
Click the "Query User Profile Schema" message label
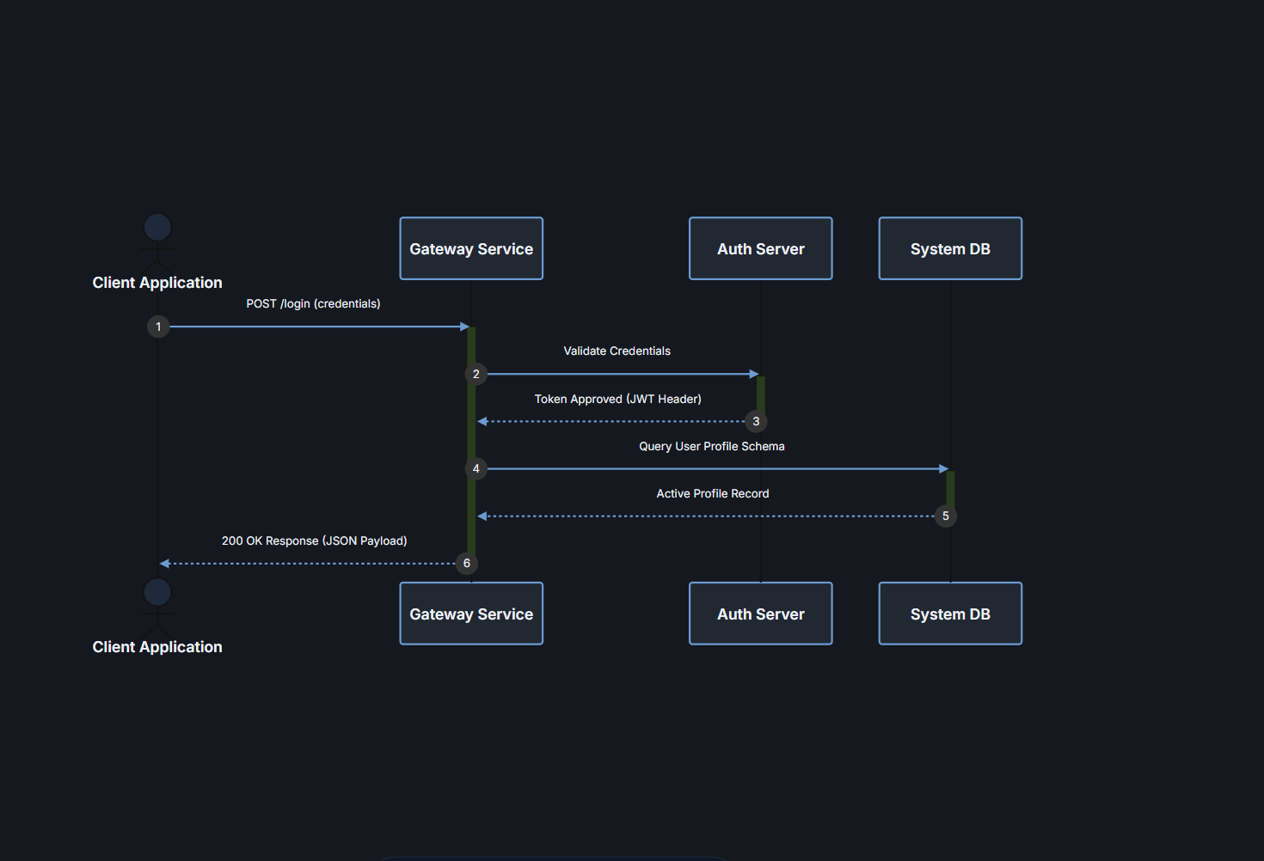712,447
